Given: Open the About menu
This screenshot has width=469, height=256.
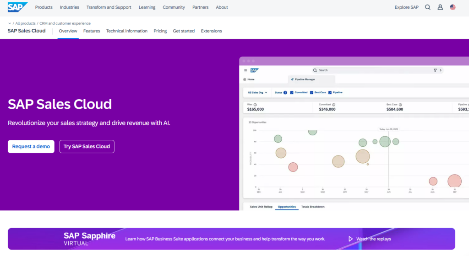Looking at the screenshot, I should pos(222,7).
